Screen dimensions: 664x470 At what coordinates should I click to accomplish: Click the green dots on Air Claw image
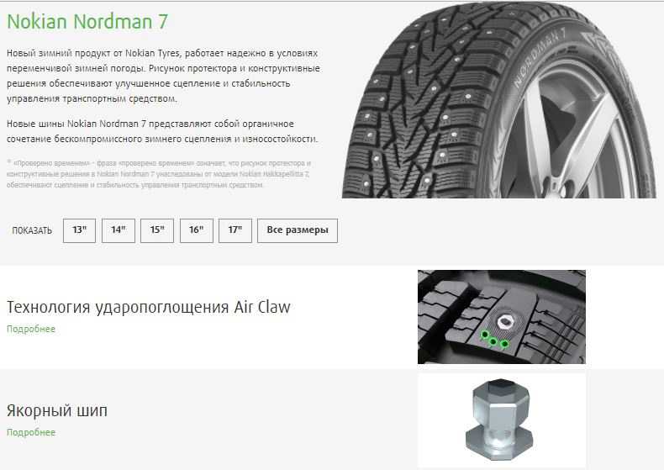[494, 340]
